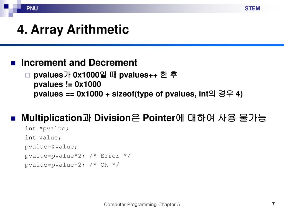Click the 'Increment and Decrement' heading
The height and width of the screenshot is (213, 284).
tap(79, 62)
